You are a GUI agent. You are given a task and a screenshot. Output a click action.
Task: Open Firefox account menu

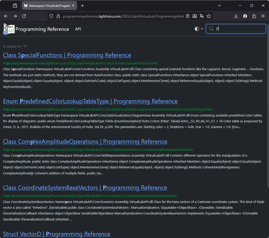tap(245, 16)
